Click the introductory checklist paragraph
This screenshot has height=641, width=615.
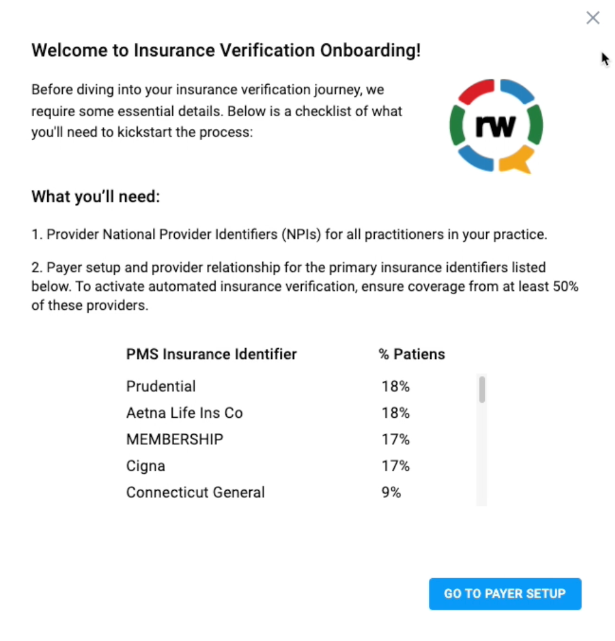click(x=217, y=111)
